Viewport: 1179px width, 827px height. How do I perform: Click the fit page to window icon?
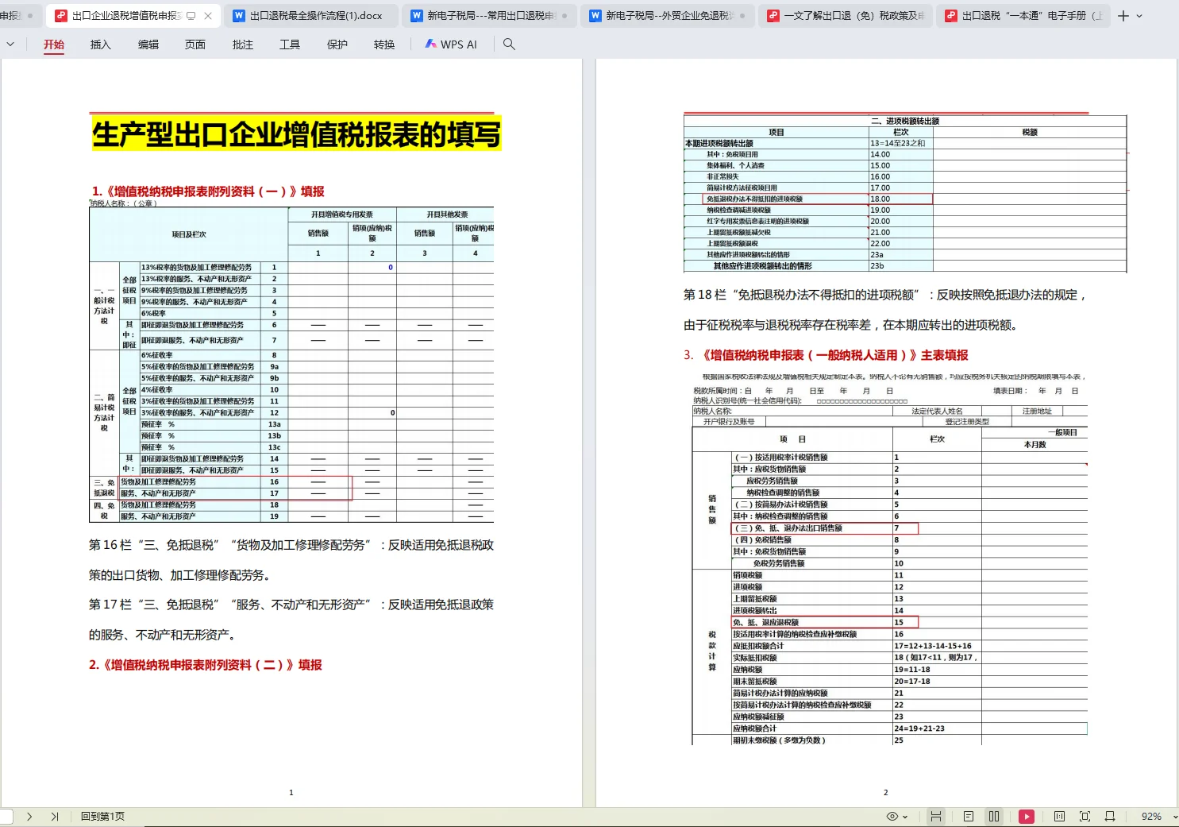click(1085, 816)
